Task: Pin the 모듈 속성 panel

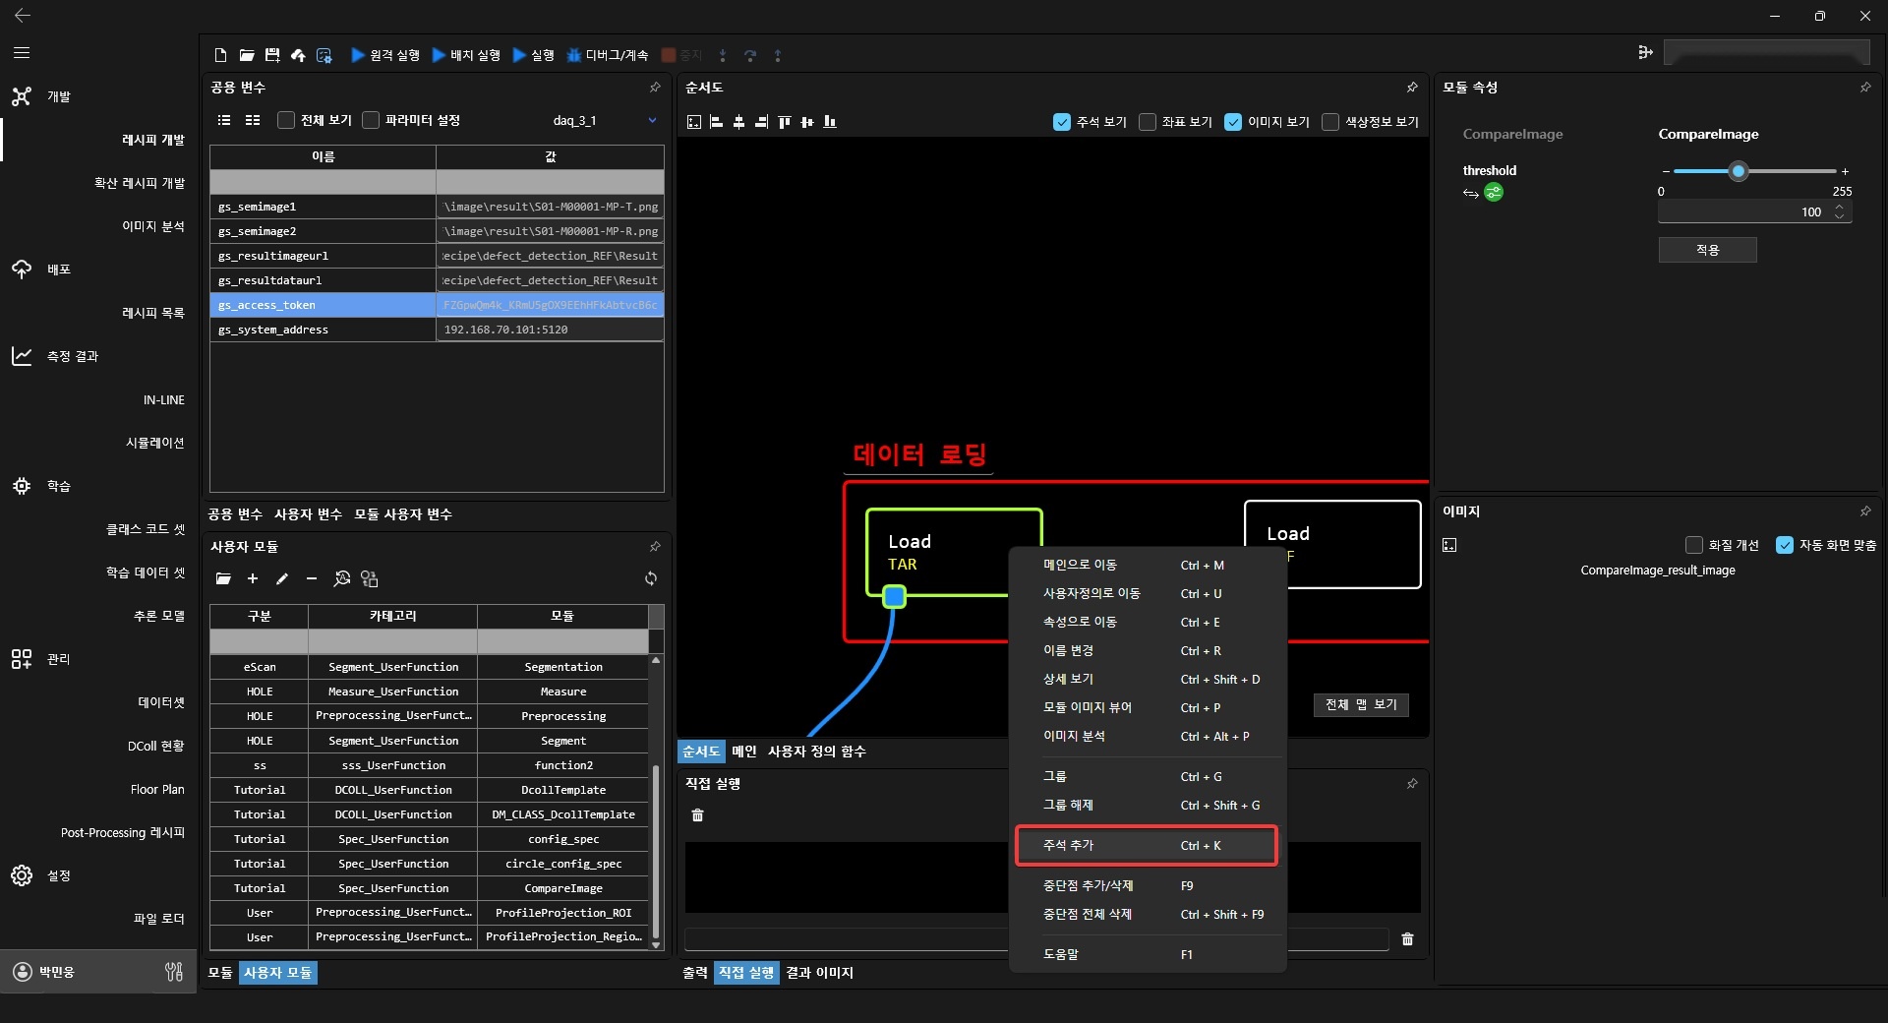Action: pyautogui.click(x=1865, y=88)
